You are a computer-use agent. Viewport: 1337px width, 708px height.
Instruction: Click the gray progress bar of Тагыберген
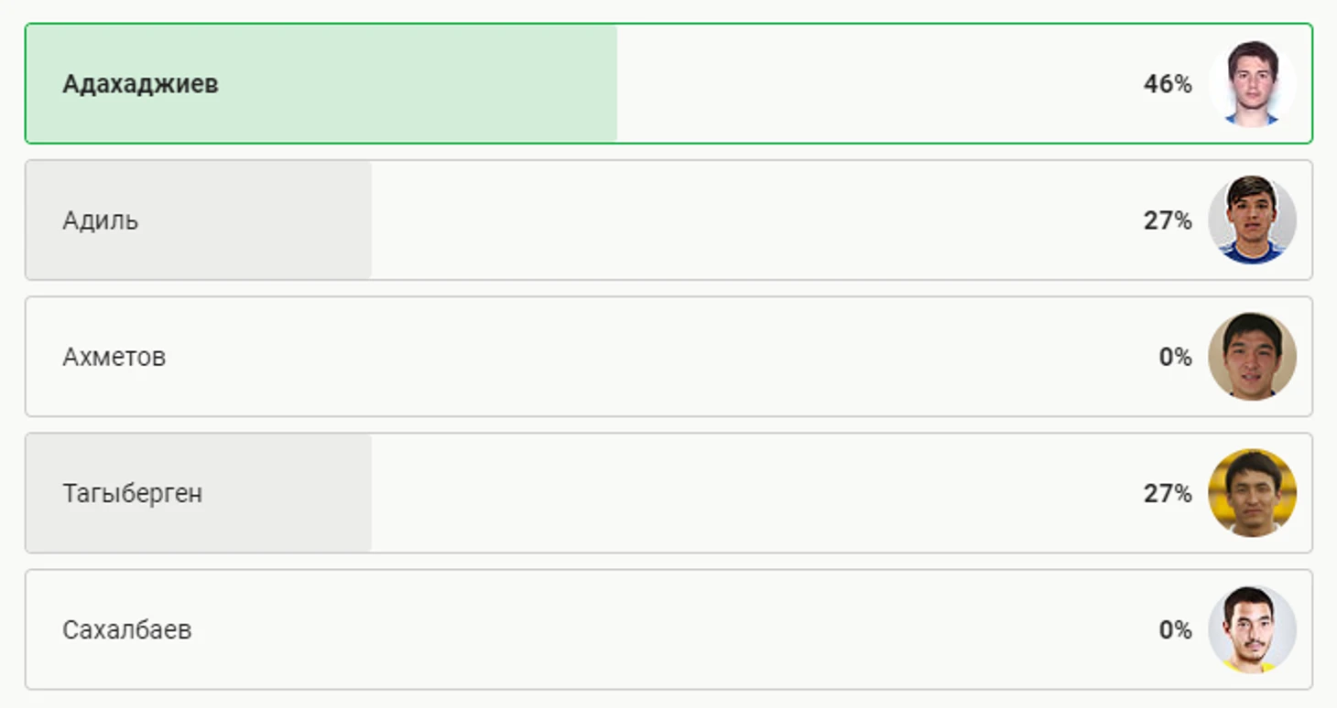tap(199, 493)
